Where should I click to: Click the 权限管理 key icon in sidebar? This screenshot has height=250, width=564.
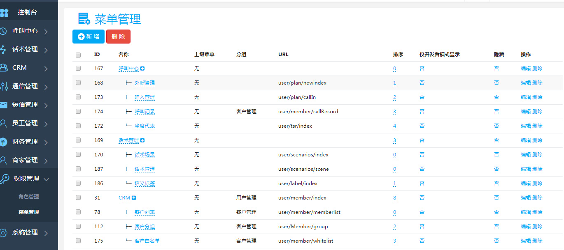4,179
